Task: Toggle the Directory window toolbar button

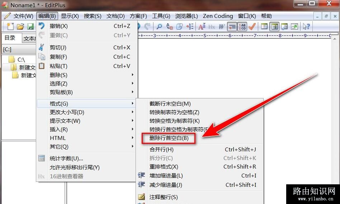Action: point(274,26)
